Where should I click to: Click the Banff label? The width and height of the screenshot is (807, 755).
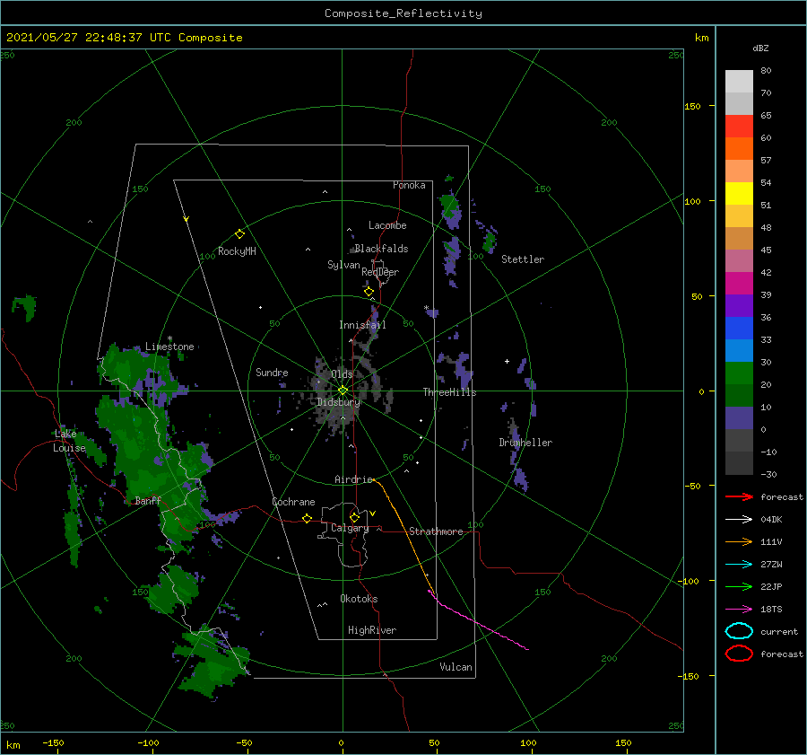pos(147,500)
